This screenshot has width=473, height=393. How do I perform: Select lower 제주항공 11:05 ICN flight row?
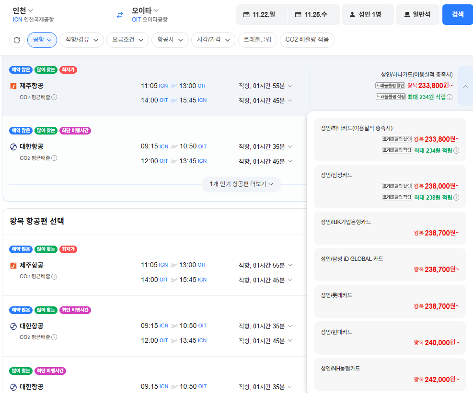point(154,266)
